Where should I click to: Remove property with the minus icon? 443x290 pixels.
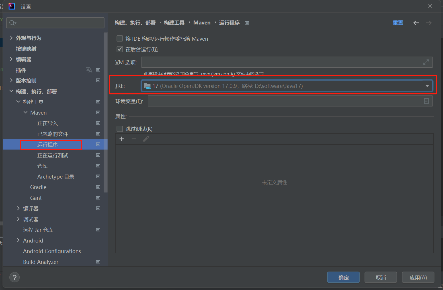(x=134, y=139)
